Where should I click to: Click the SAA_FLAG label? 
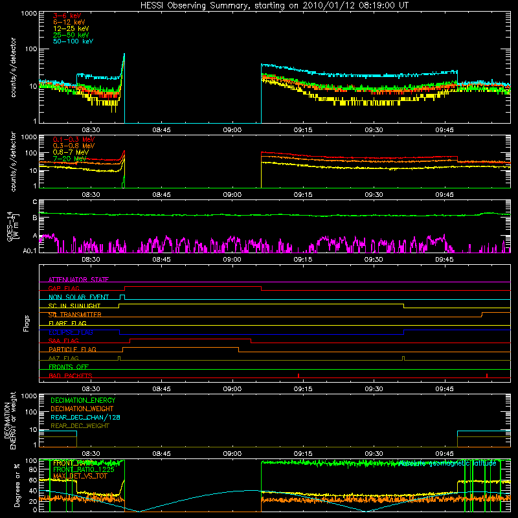point(63,341)
